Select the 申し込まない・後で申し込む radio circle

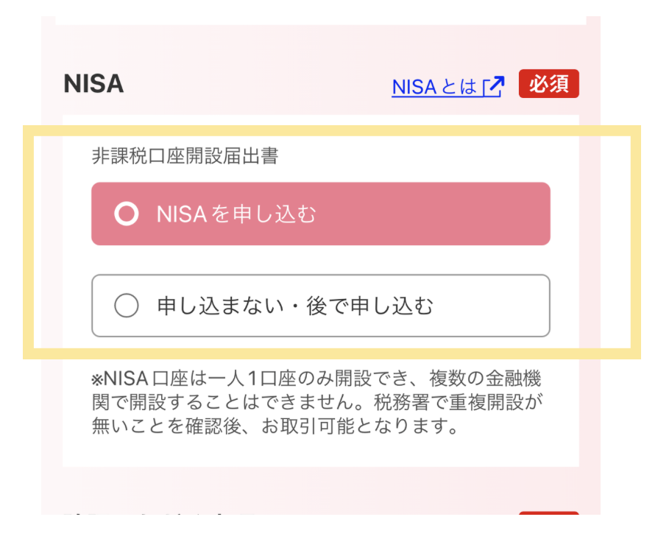point(127,305)
